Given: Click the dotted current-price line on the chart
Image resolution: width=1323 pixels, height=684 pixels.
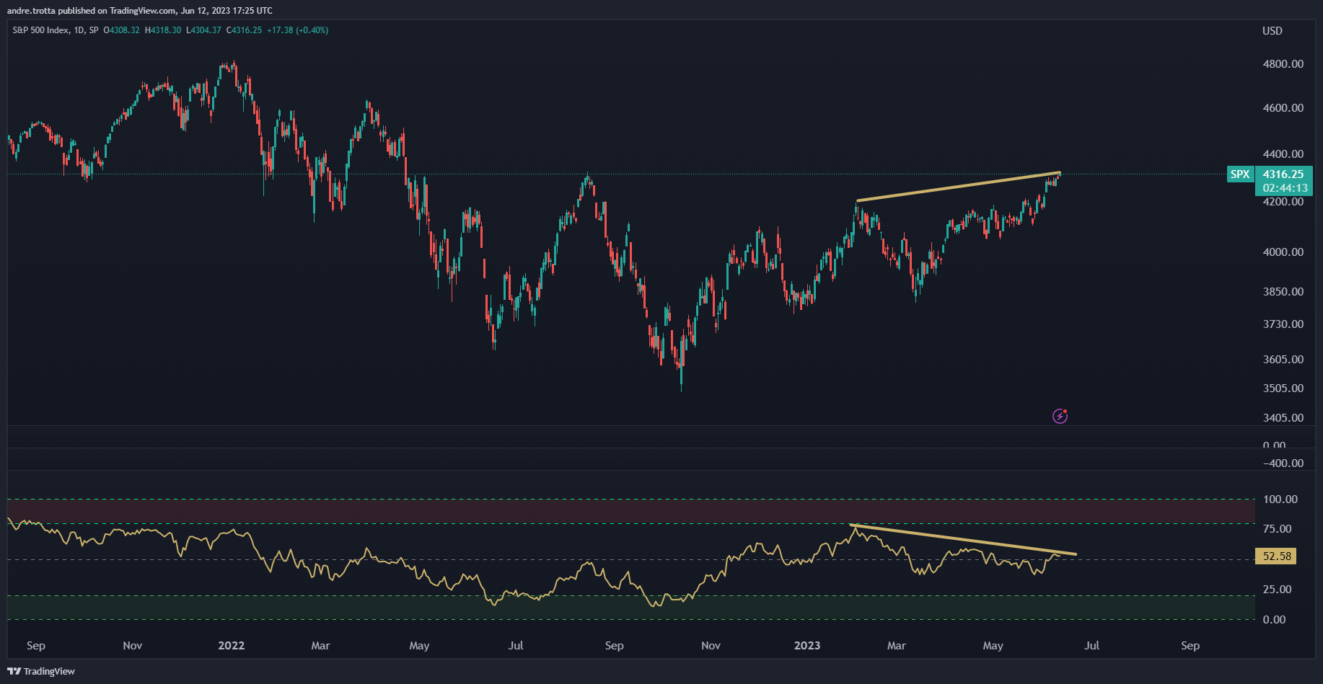Looking at the screenshot, I should 649,174.
